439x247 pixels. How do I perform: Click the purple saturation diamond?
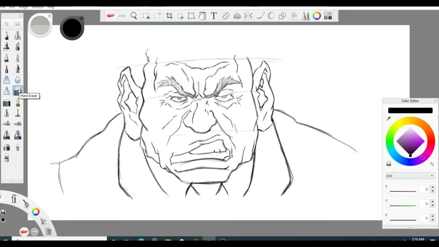(410, 141)
